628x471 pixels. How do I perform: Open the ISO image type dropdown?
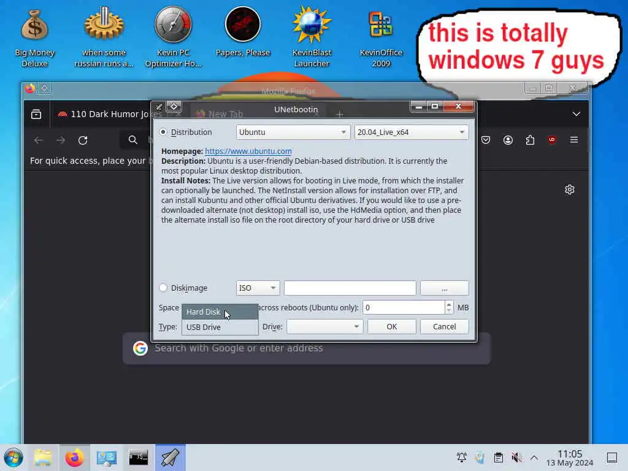point(258,288)
